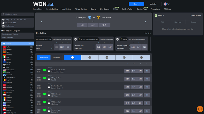Viewport: 204px width, 114px height.
Task: Click the France flag icon
Action: point(4,60)
